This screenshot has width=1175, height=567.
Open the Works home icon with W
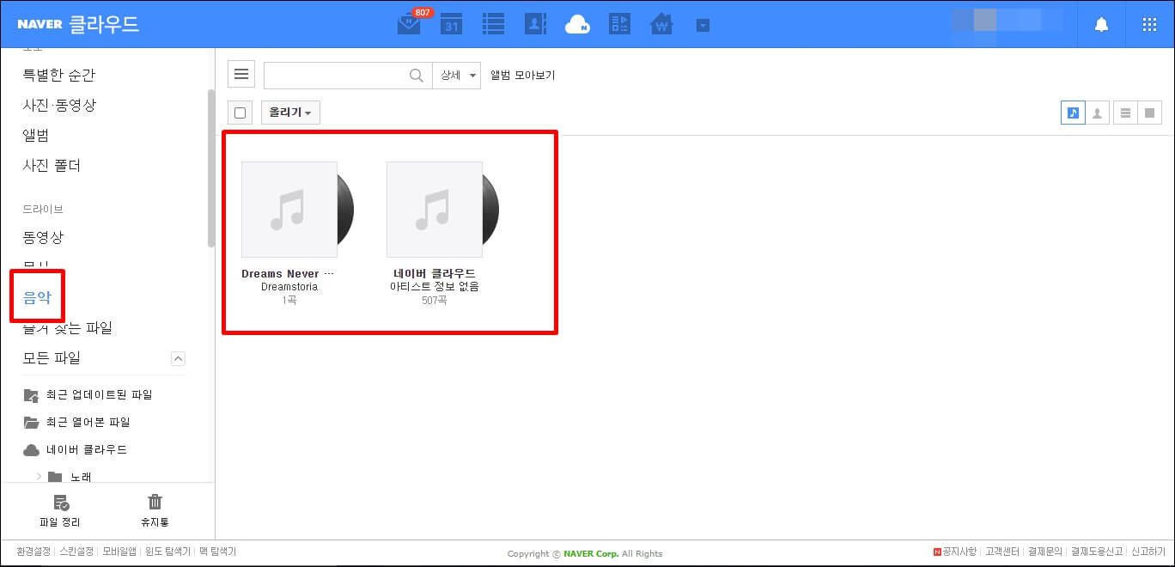[x=661, y=24]
